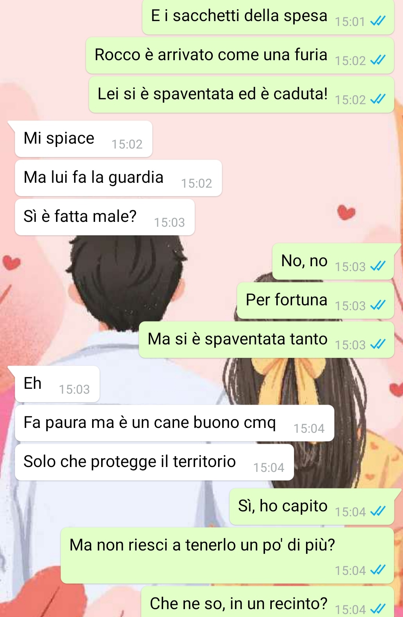Tap the 'Fa paura ma è un cane buono cmq' bubble

pyautogui.click(x=174, y=423)
